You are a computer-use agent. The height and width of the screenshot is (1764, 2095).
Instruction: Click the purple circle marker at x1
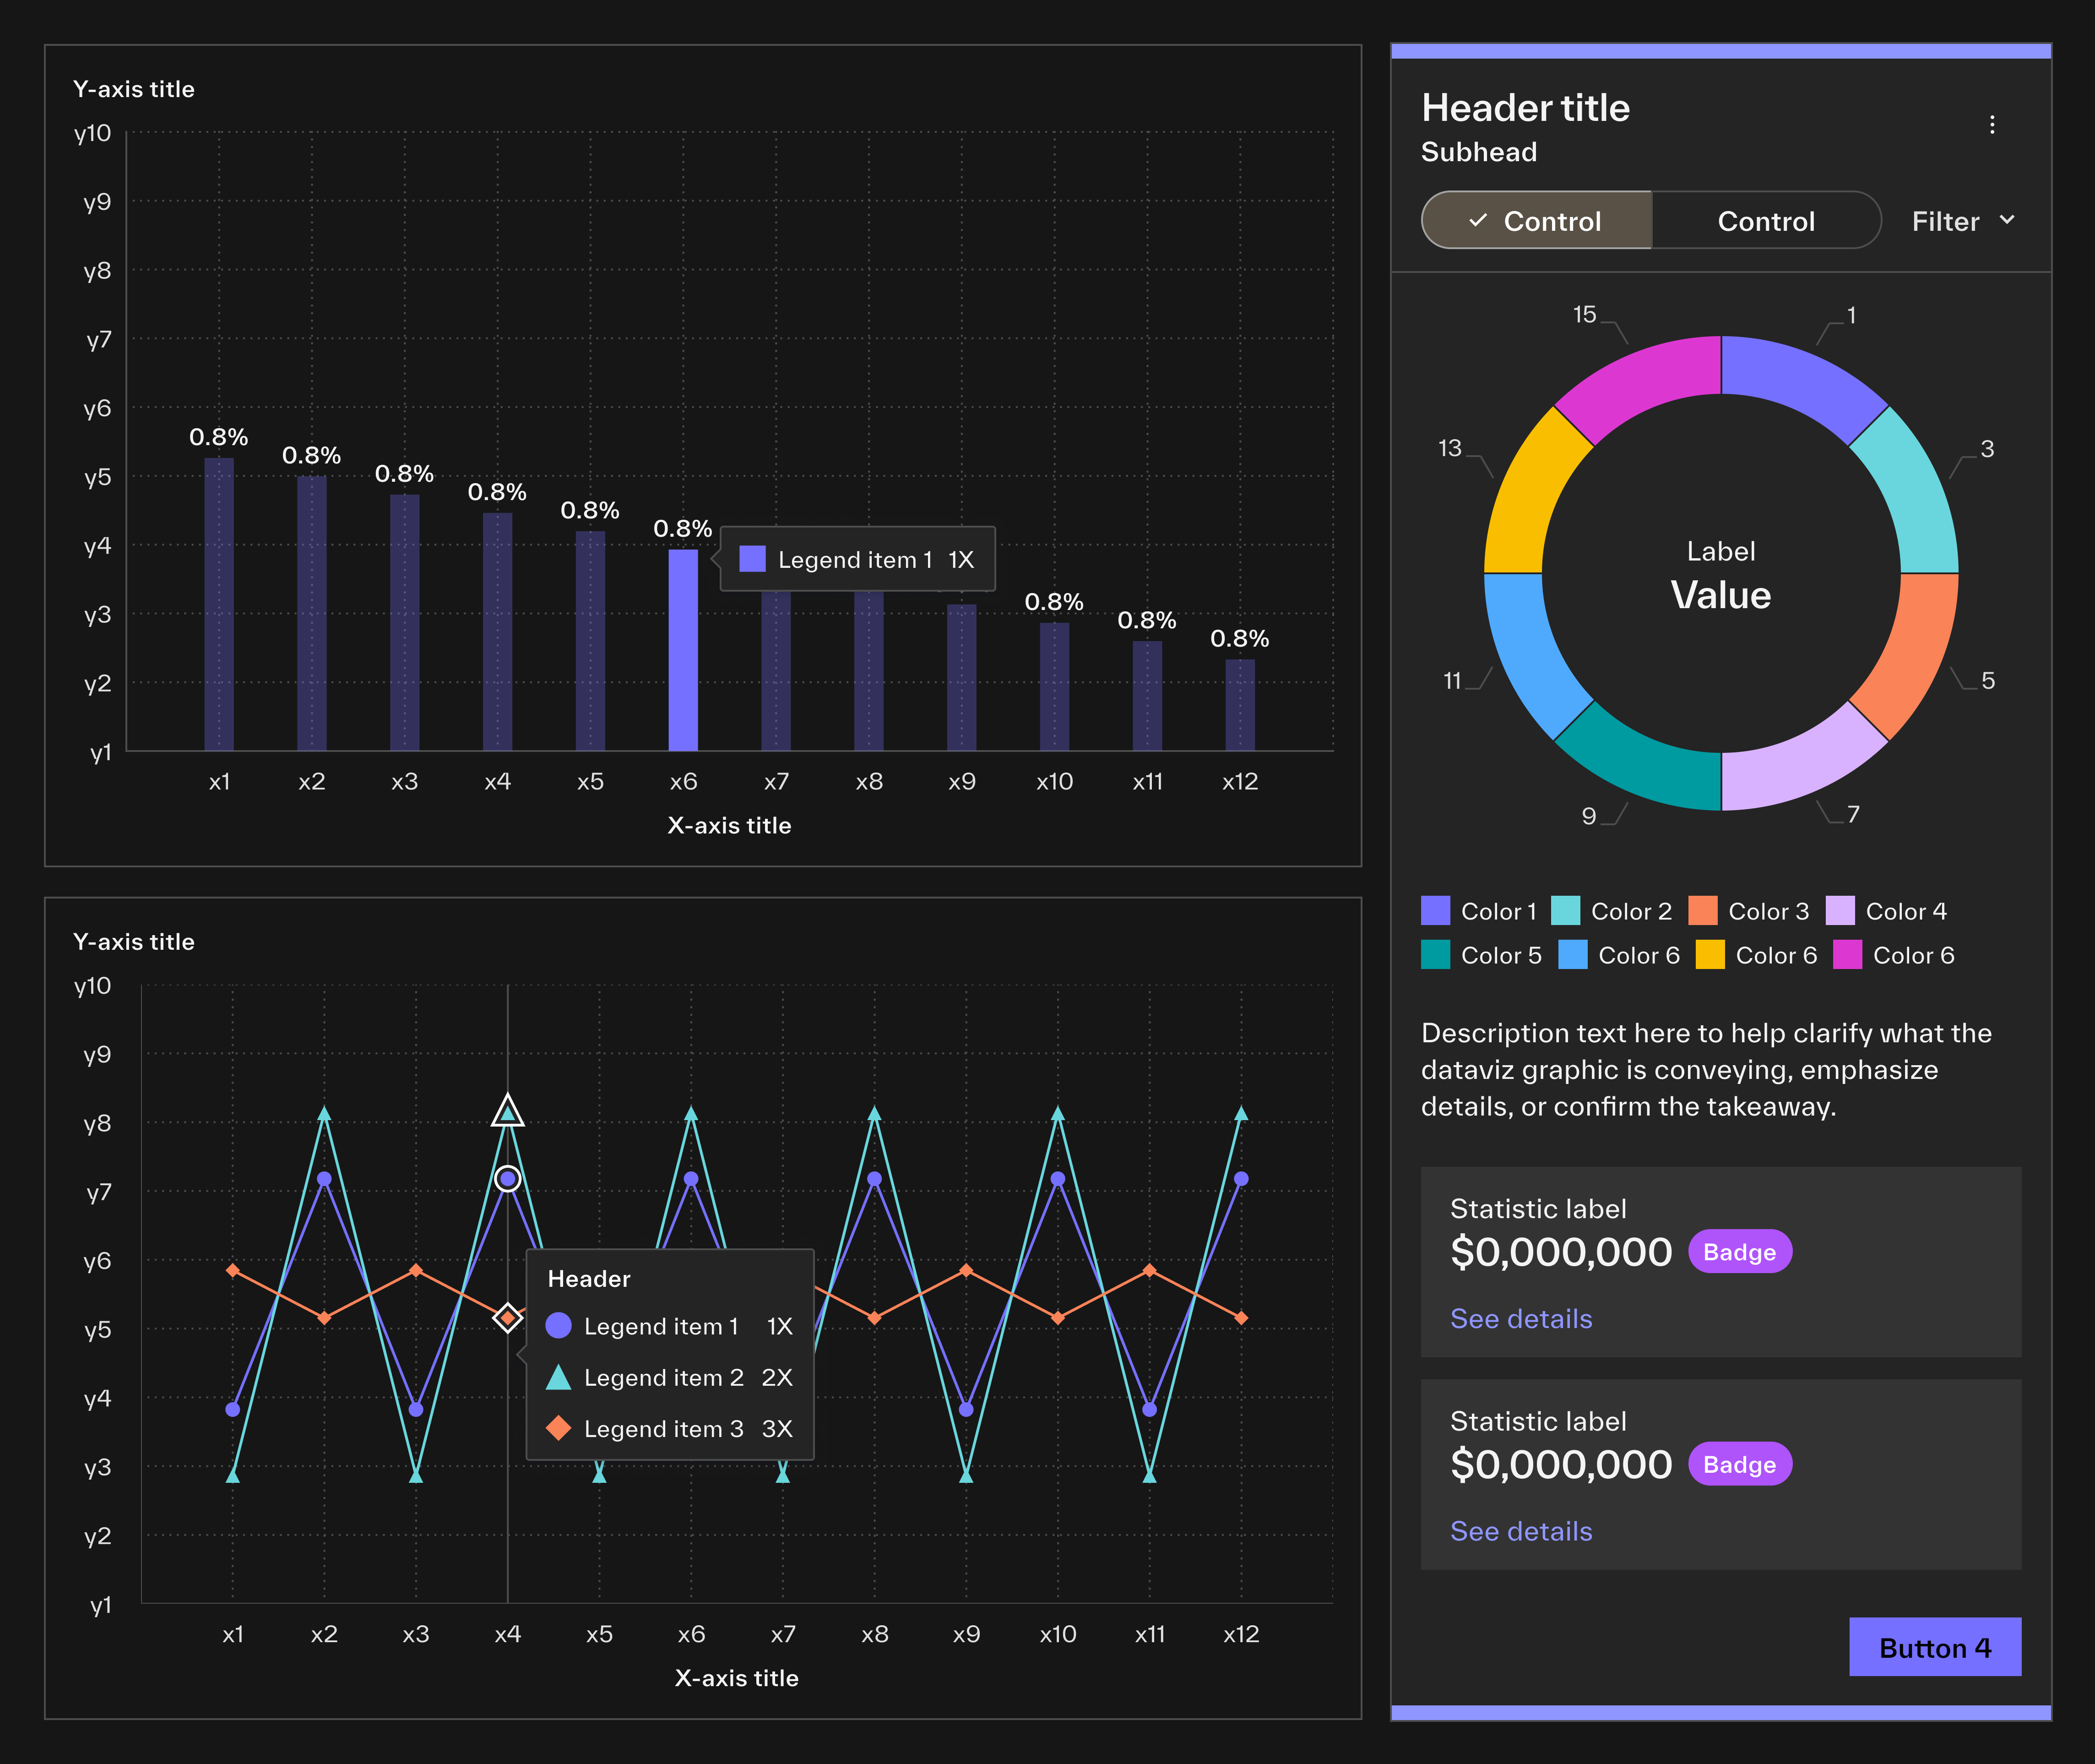pyautogui.click(x=233, y=1409)
